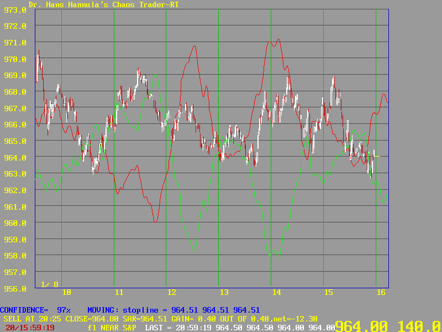Click the yellow last-price marker at 964

click(377, 156)
